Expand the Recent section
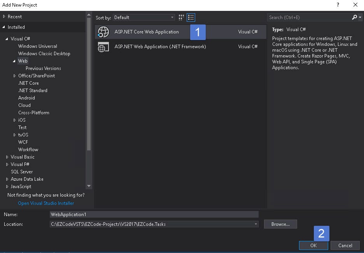 [x=4, y=16]
